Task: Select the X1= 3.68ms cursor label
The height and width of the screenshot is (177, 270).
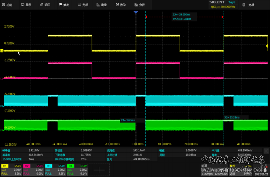Action: pyautogui.click(x=127, y=120)
